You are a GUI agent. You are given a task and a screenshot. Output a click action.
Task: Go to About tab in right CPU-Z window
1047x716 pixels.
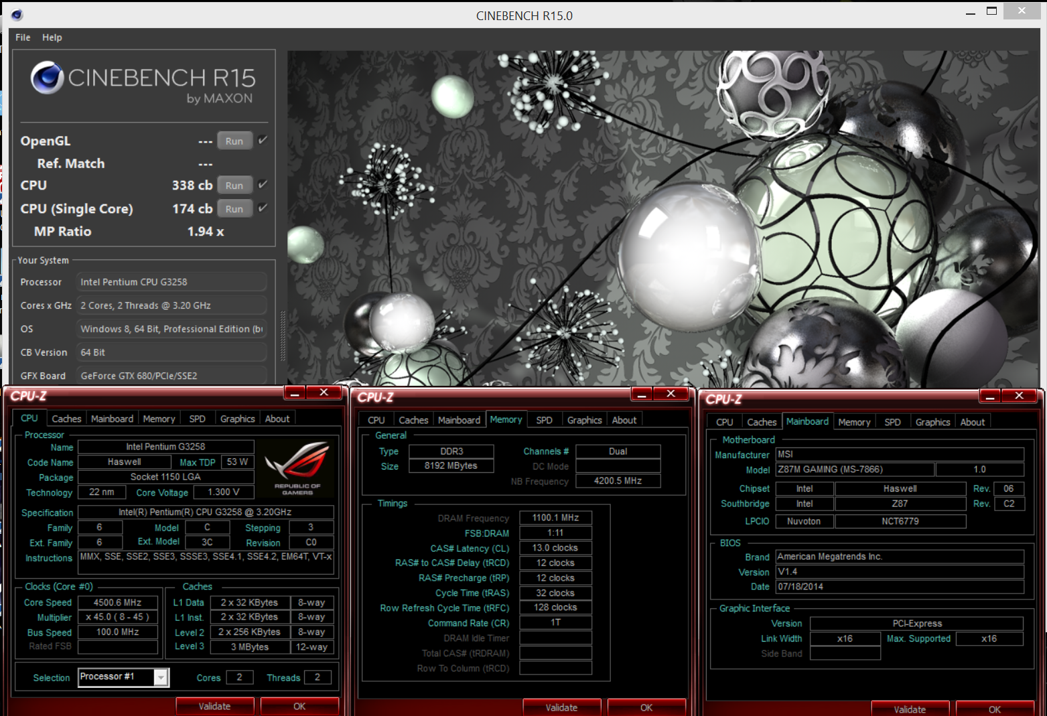pyautogui.click(x=973, y=422)
